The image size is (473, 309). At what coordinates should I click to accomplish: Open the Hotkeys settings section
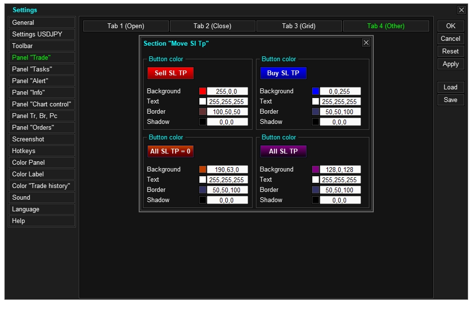(x=42, y=151)
